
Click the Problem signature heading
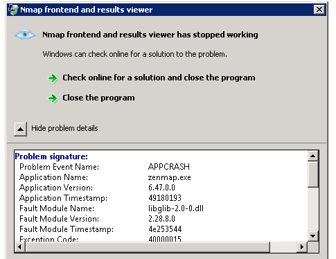51,157
